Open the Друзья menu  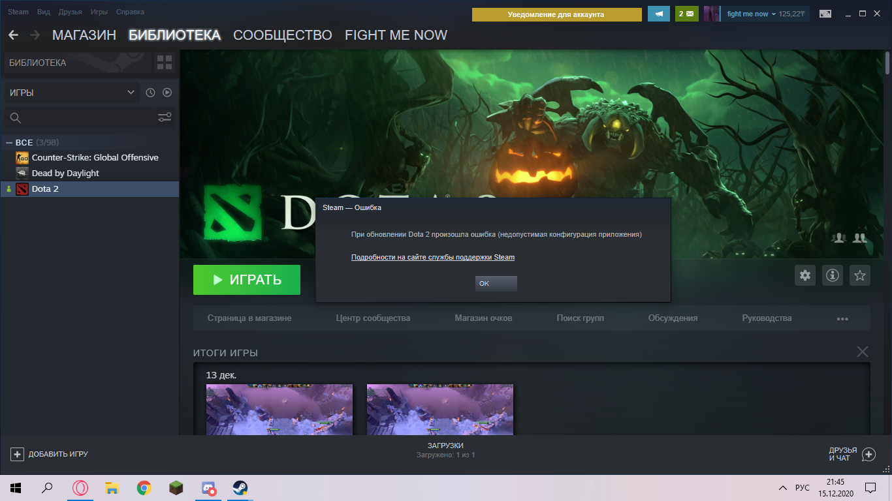pos(71,12)
